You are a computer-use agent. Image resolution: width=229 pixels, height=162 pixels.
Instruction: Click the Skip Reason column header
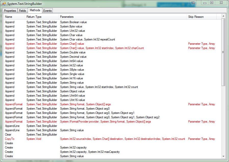[x=201, y=17]
